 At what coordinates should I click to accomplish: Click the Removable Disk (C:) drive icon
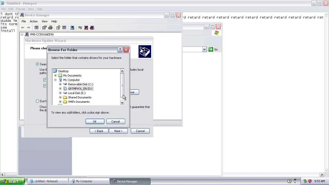point(65,84)
